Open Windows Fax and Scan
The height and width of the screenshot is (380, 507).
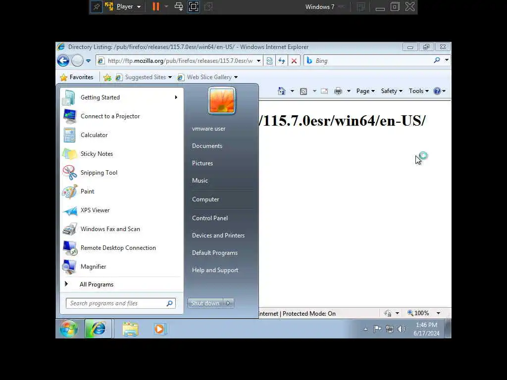pos(121,229)
